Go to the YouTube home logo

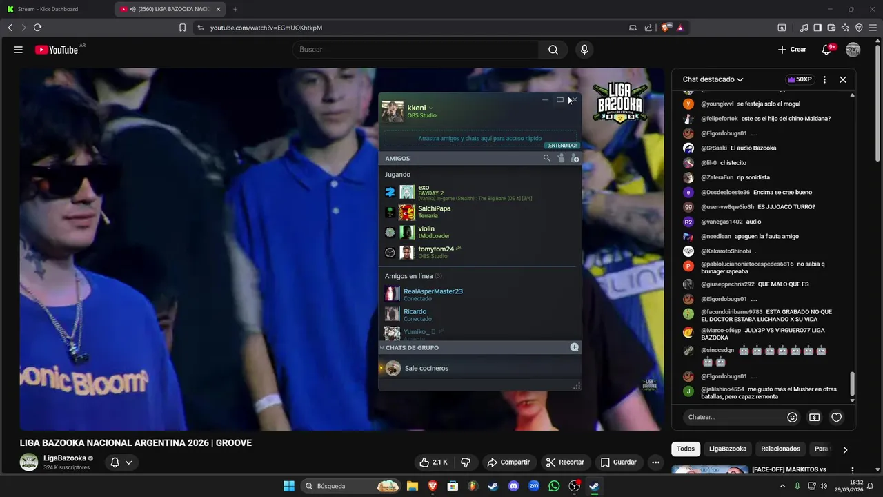coord(57,50)
